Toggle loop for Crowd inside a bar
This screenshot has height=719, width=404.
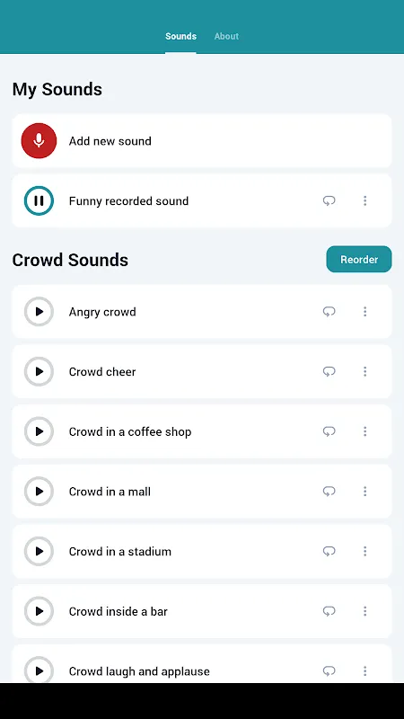point(329,611)
